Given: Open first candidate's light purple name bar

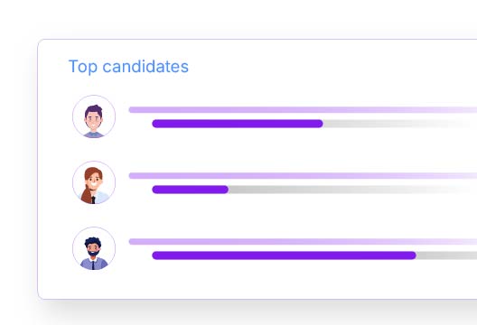Looking at the screenshot, I should (303, 110).
